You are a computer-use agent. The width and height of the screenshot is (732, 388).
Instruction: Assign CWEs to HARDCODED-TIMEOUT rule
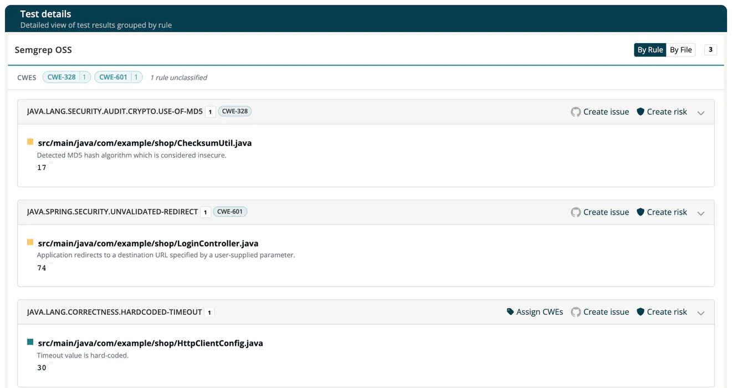tap(535, 312)
